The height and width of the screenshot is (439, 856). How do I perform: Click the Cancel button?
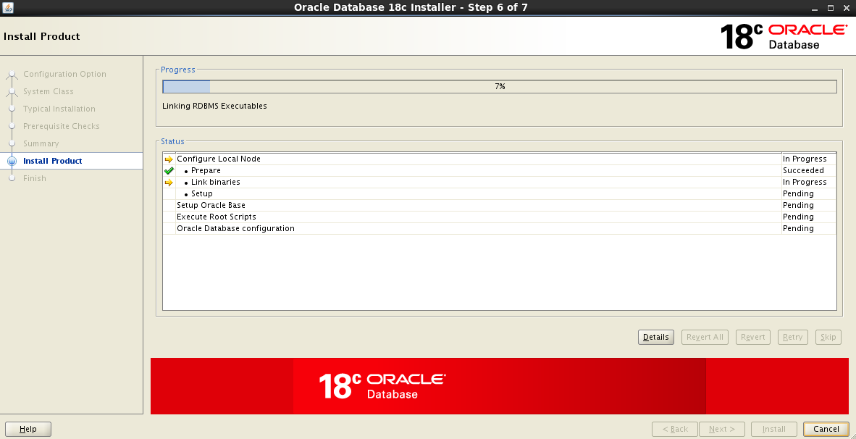(x=826, y=429)
